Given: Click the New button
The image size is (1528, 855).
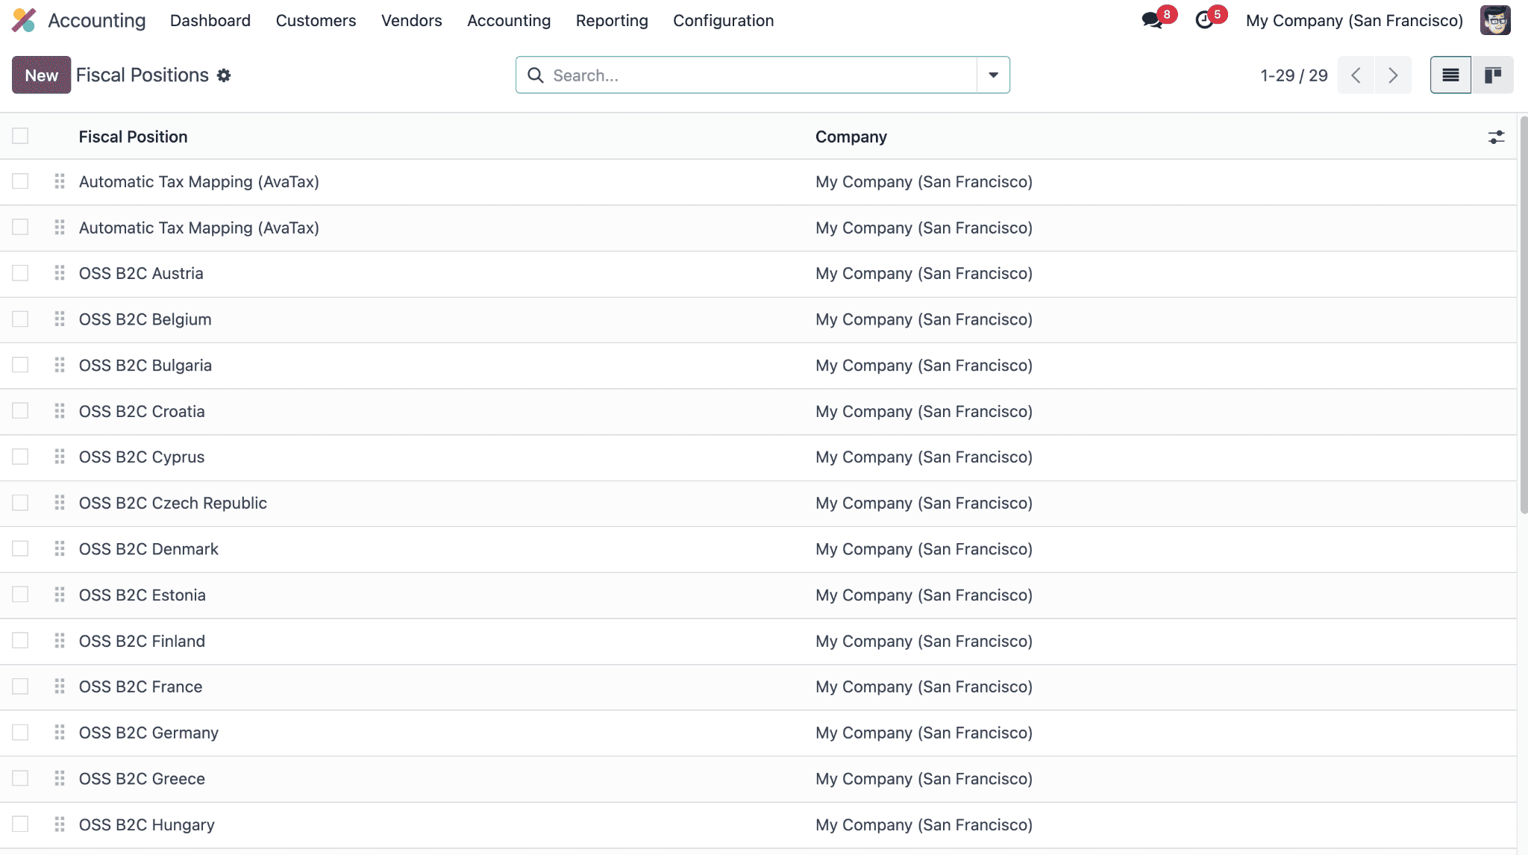Looking at the screenshot, I should click(41, 75).
